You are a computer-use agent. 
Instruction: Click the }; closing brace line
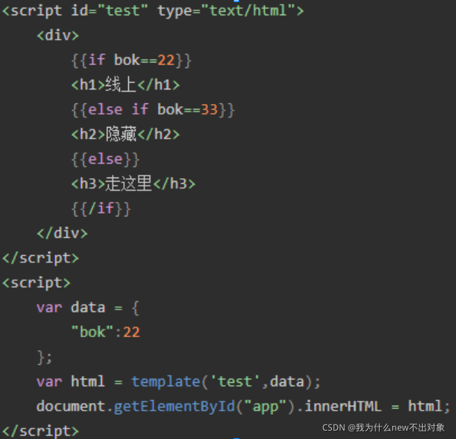coord(44,357)
